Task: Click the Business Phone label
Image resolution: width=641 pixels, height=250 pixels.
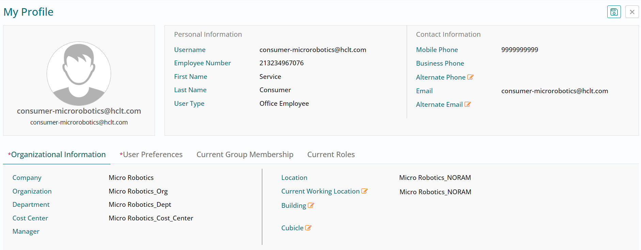Action: point(440,63)
